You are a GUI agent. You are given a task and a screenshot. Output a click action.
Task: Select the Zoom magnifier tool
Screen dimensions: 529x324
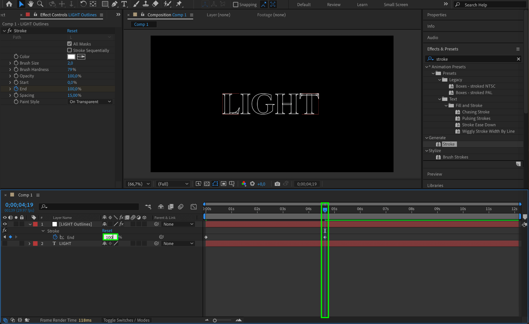(x=40, y=4)
